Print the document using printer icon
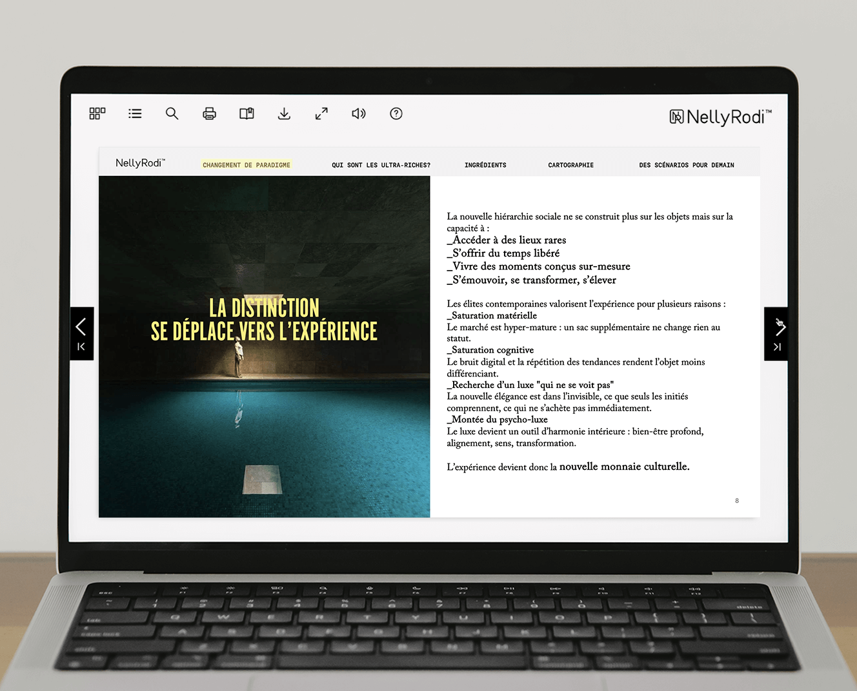Image resolution: width=857 pixels, height=691 pixels. pyautogui.click(x=209, y=113)
